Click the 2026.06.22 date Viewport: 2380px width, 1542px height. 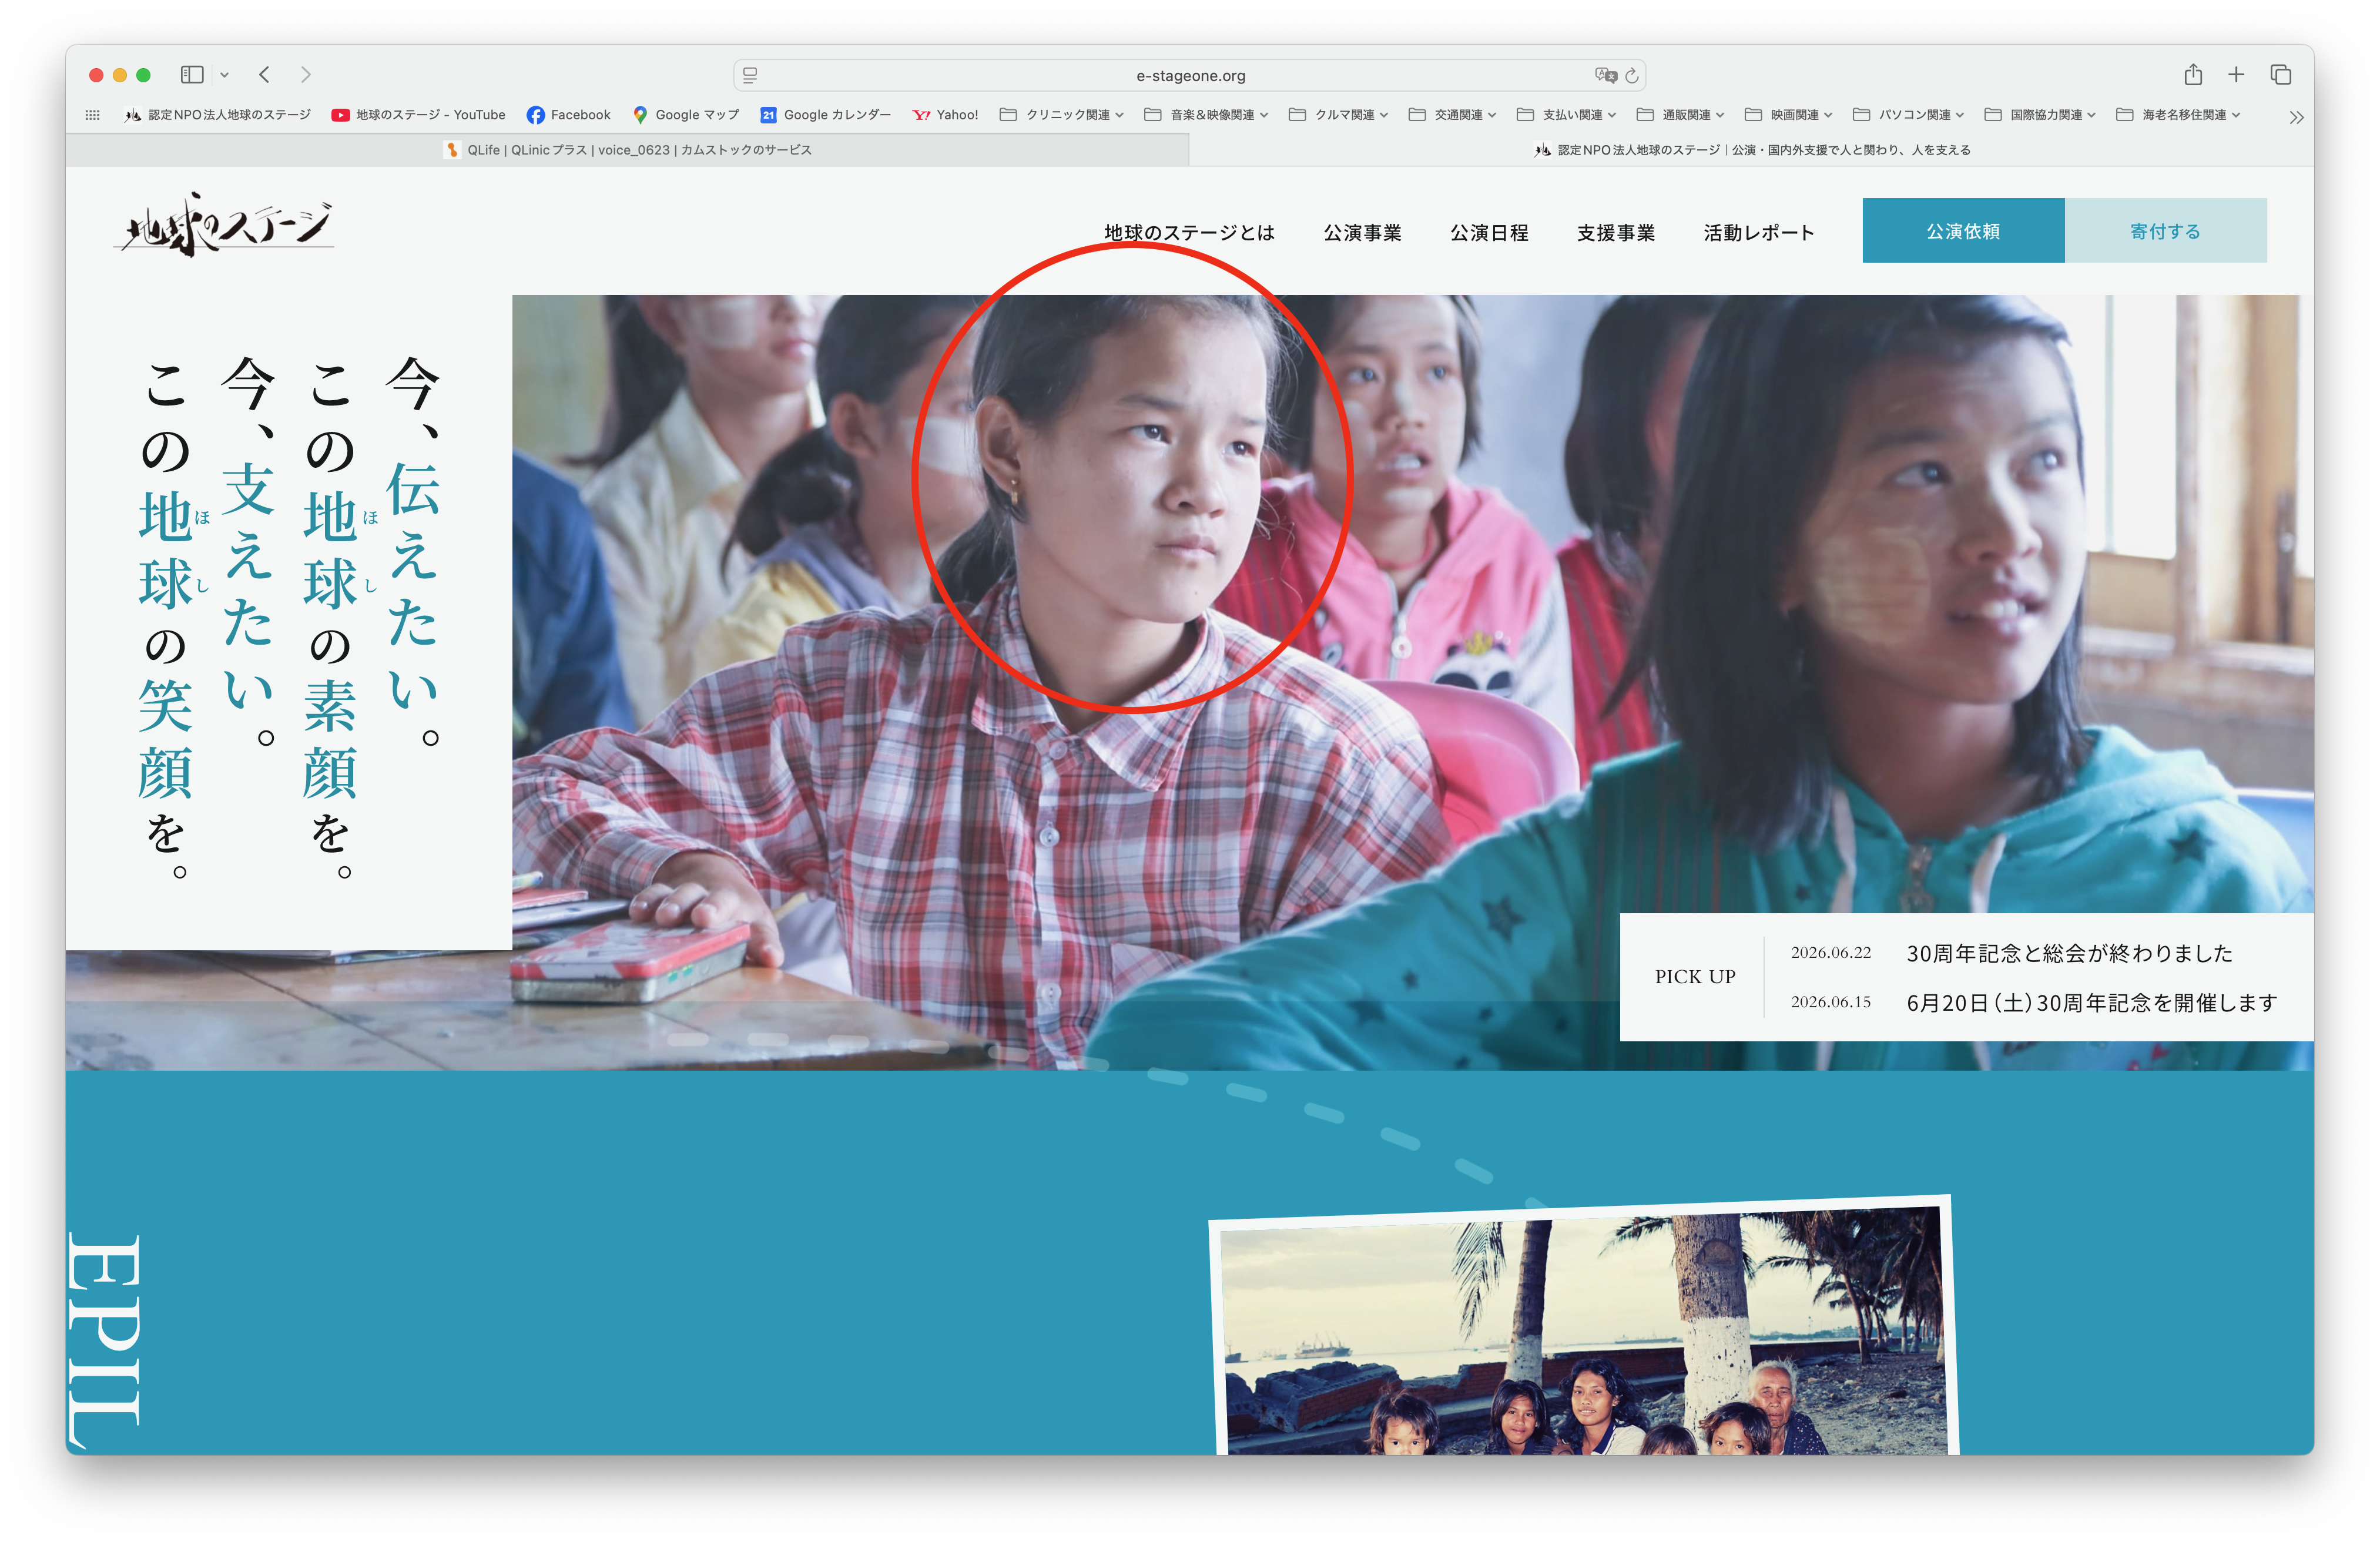(1830, 953)
